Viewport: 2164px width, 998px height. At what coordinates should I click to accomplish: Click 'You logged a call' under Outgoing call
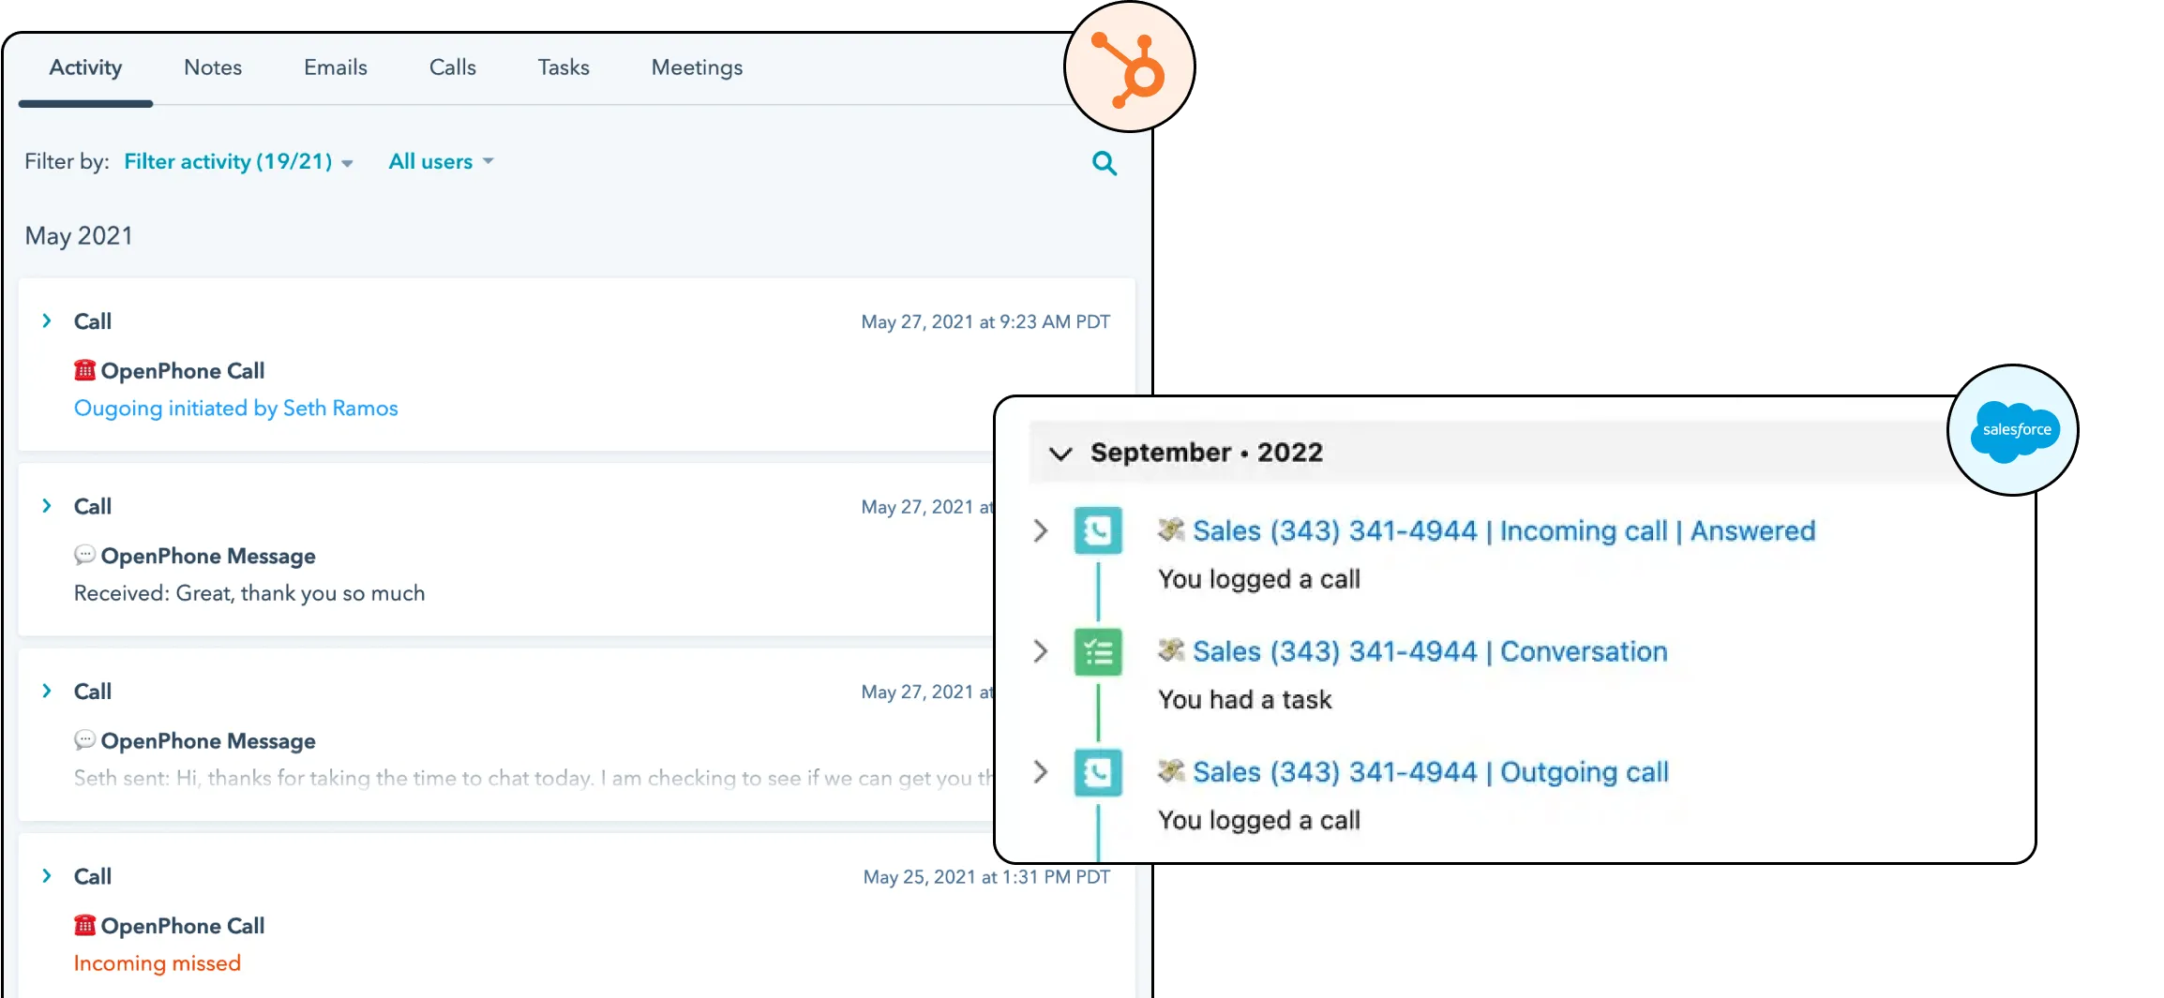[1259, 821]
